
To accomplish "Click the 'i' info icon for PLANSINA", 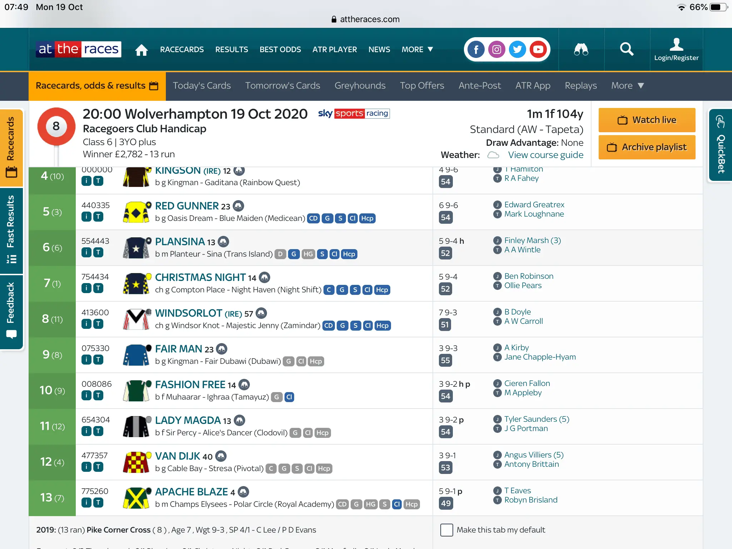I will tap(86, 252).
